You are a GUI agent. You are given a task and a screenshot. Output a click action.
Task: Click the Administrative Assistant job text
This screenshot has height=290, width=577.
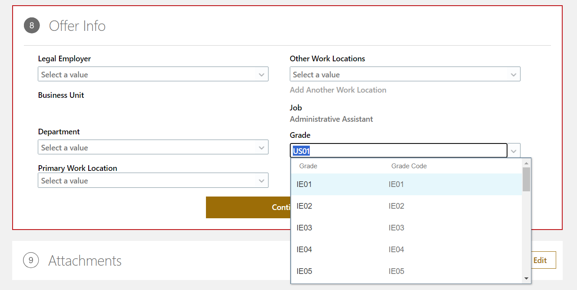tap(332, 119)
